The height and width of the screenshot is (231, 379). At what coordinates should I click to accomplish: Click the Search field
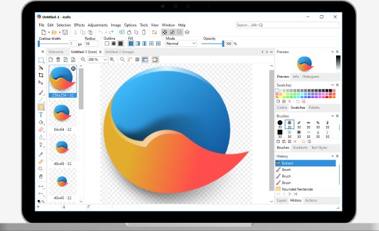(x=287, y=25)
